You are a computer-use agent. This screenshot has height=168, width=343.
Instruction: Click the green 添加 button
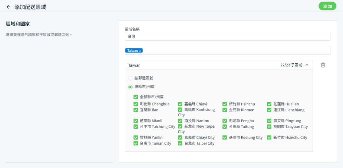tap(327, 6)
